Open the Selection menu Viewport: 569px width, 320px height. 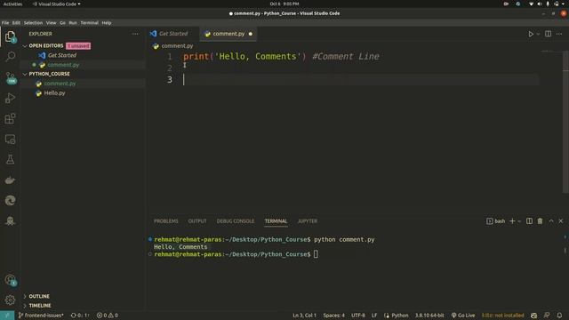33,23
